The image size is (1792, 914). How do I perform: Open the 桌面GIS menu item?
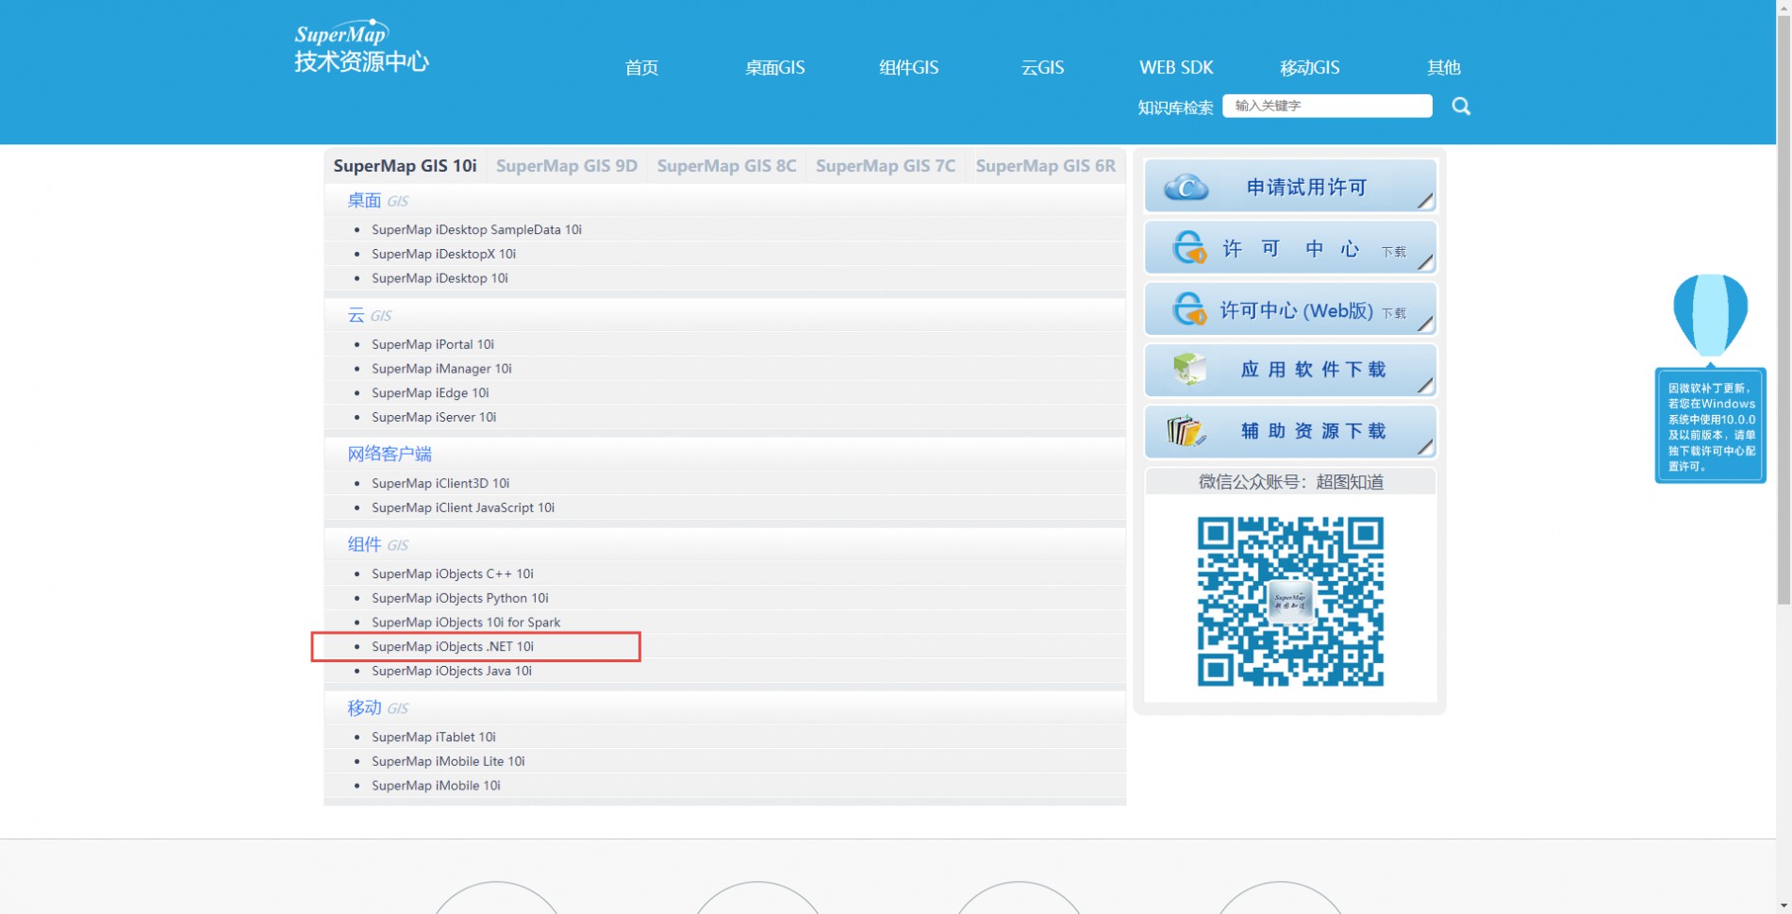click(774, 68)
